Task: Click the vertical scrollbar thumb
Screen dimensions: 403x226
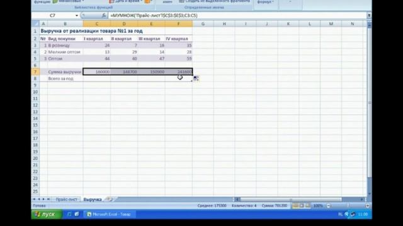Action: [370, 102]
